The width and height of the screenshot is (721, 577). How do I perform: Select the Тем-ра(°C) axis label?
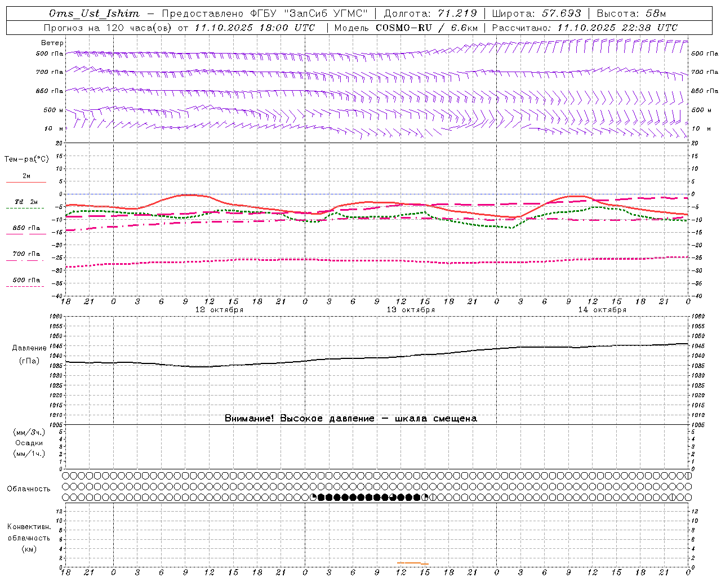(26, 159)
